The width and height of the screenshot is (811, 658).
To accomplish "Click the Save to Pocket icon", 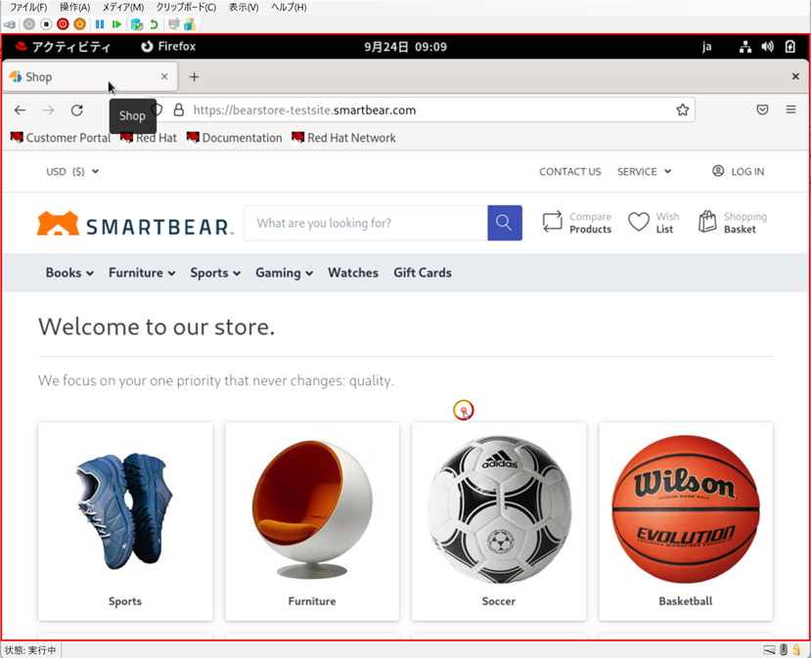I will [x=762, y=110].
